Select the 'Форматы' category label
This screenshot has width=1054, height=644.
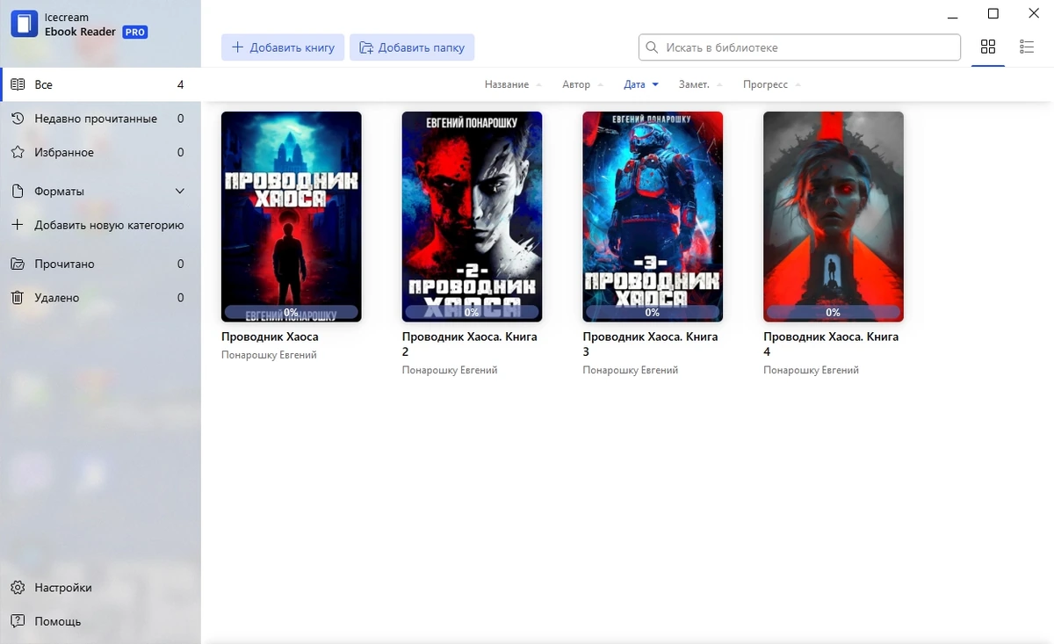[x=60, y=192]
